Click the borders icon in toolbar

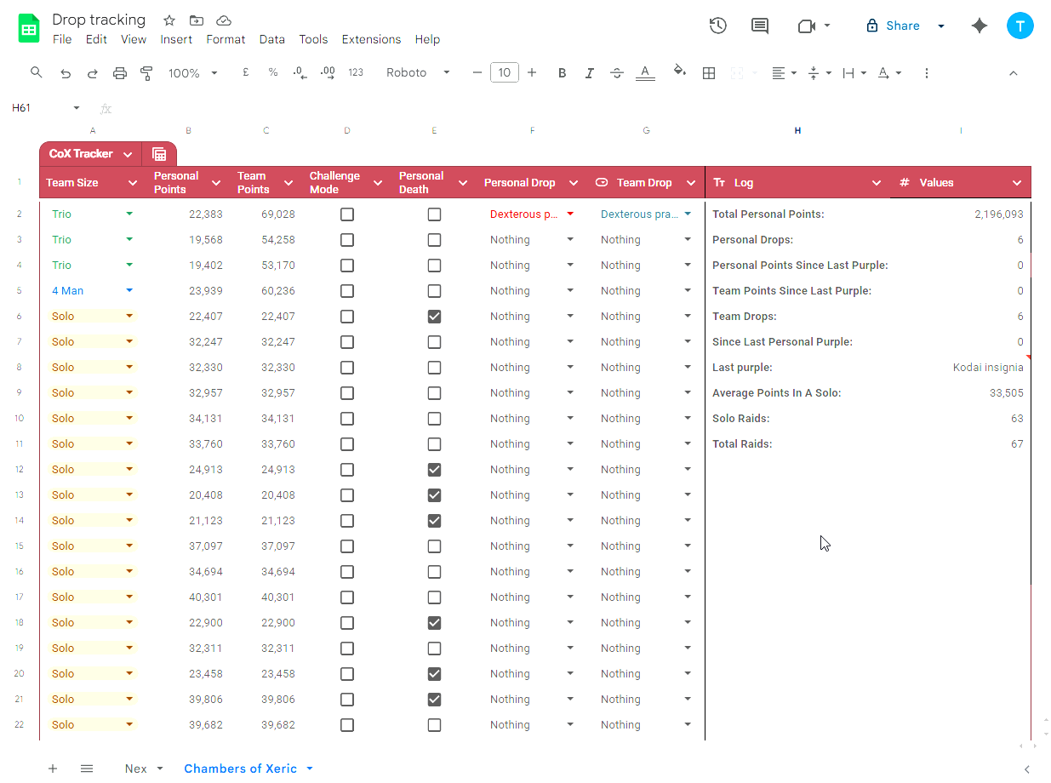coord(709,73)
